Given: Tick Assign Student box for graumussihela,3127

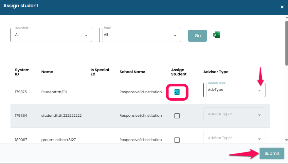Looking at the screenshot, I should 177,140.
